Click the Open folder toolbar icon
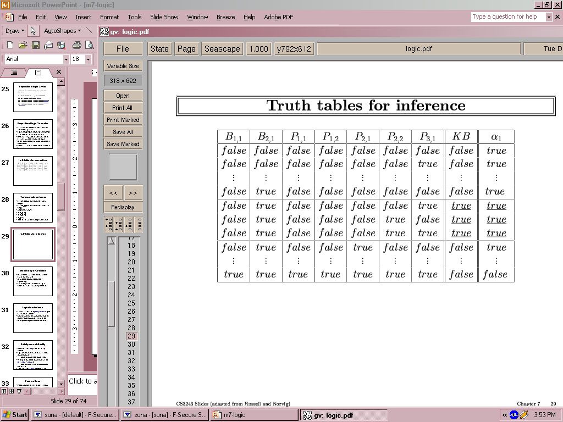The image size is (563, 422). [x=23, y=45]
